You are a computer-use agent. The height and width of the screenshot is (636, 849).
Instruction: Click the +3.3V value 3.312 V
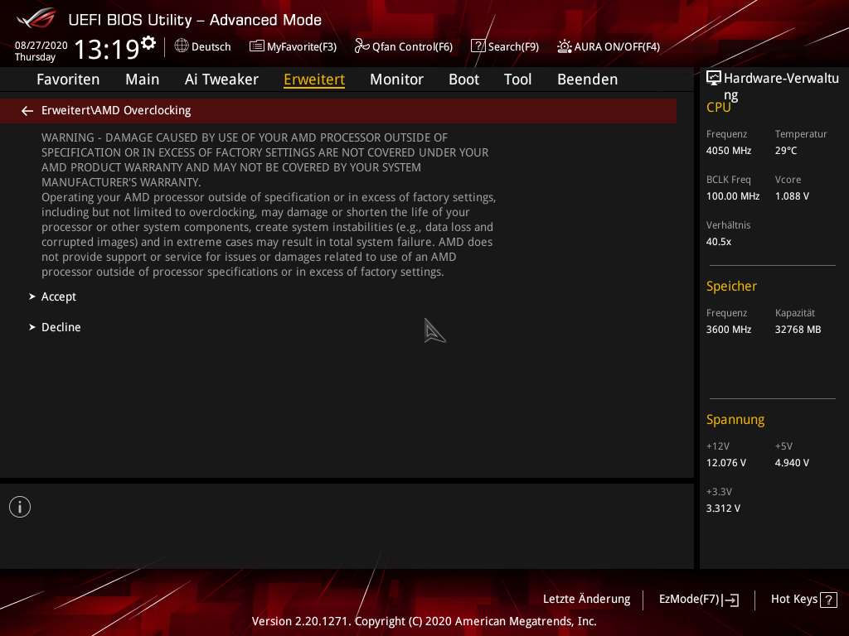pos(723,508)
